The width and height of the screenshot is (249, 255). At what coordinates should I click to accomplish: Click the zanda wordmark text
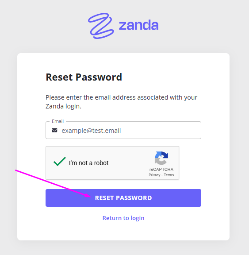(x=139, y=25)
